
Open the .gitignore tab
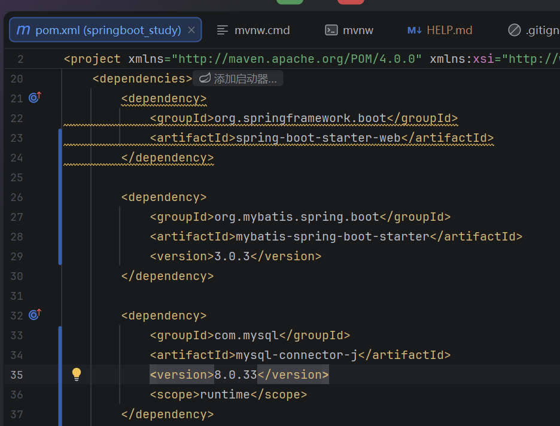[534, 30]
